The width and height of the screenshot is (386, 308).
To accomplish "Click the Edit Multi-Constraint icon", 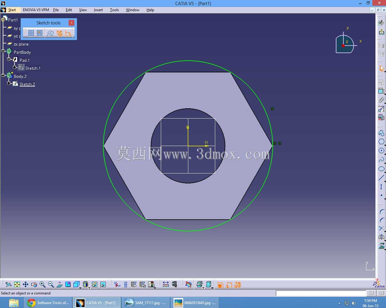I will click(x=381, y=117).
